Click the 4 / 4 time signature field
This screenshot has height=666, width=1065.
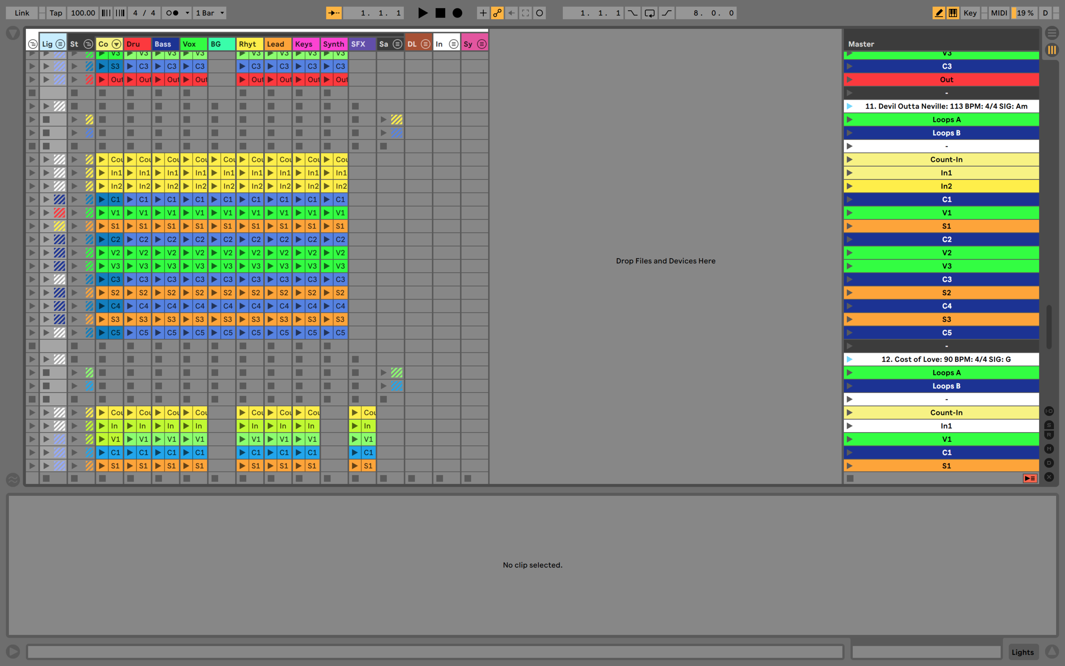[x=144, y=13]
